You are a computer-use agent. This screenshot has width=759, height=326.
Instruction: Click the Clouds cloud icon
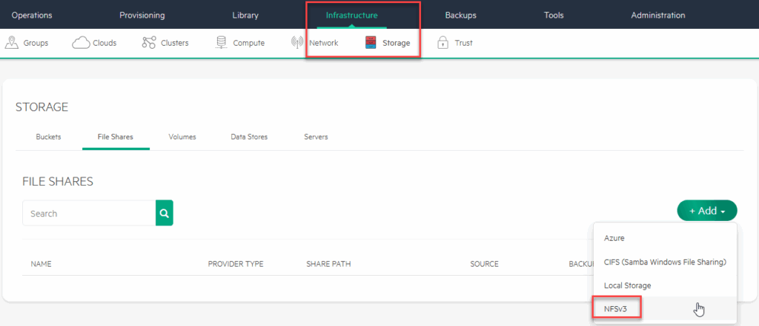pyautogui.click(x=81, y=43)
